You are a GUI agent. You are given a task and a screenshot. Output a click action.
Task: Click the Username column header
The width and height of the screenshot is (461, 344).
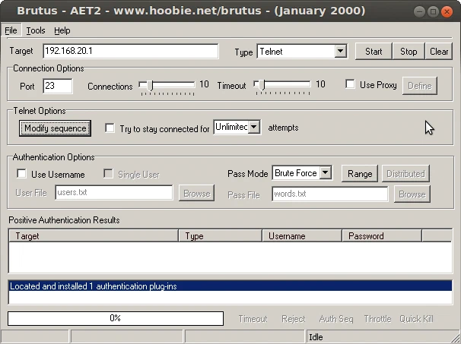point(302,236)
